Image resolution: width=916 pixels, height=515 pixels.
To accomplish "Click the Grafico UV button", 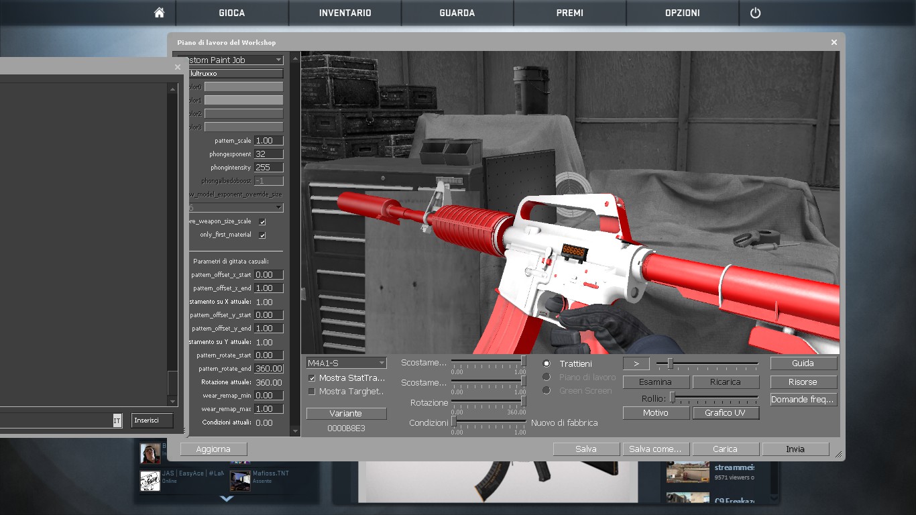I will [726, 413].
